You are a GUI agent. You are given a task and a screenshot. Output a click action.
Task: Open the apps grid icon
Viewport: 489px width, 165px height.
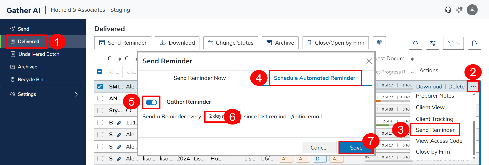459,10
